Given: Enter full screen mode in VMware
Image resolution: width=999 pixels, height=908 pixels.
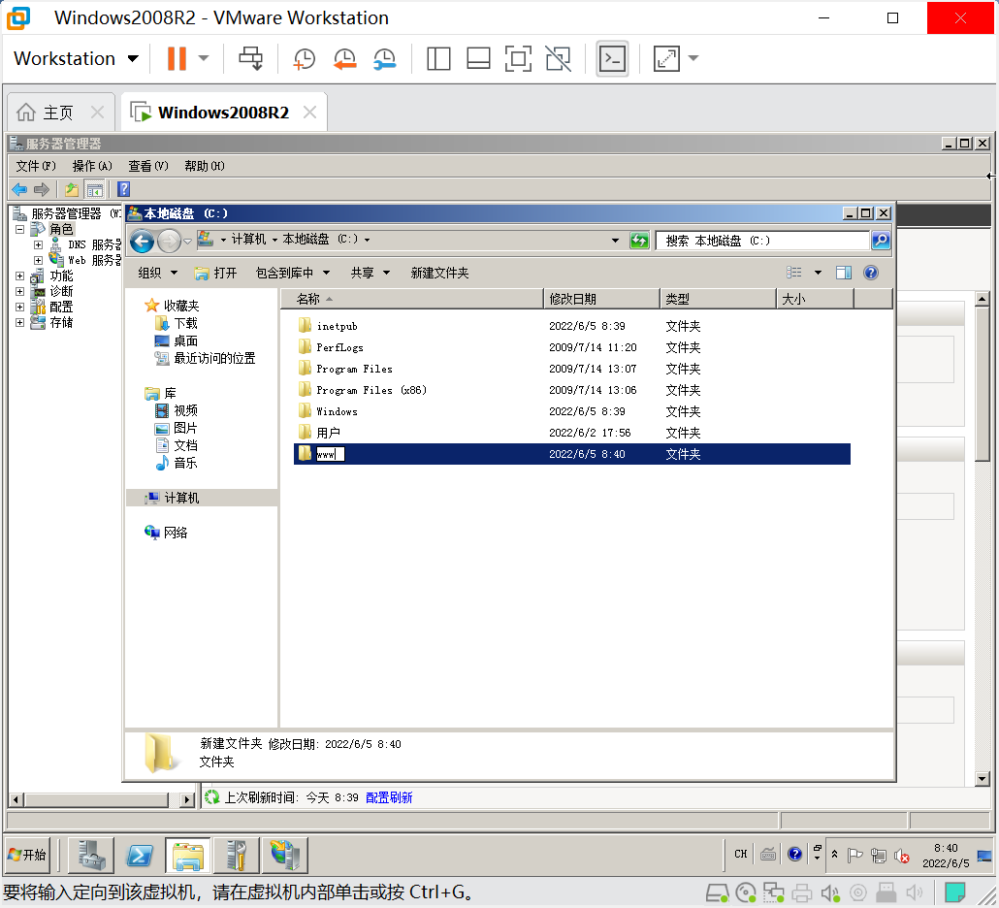Looking at the screenshot, I should click(x=518, y=58).
